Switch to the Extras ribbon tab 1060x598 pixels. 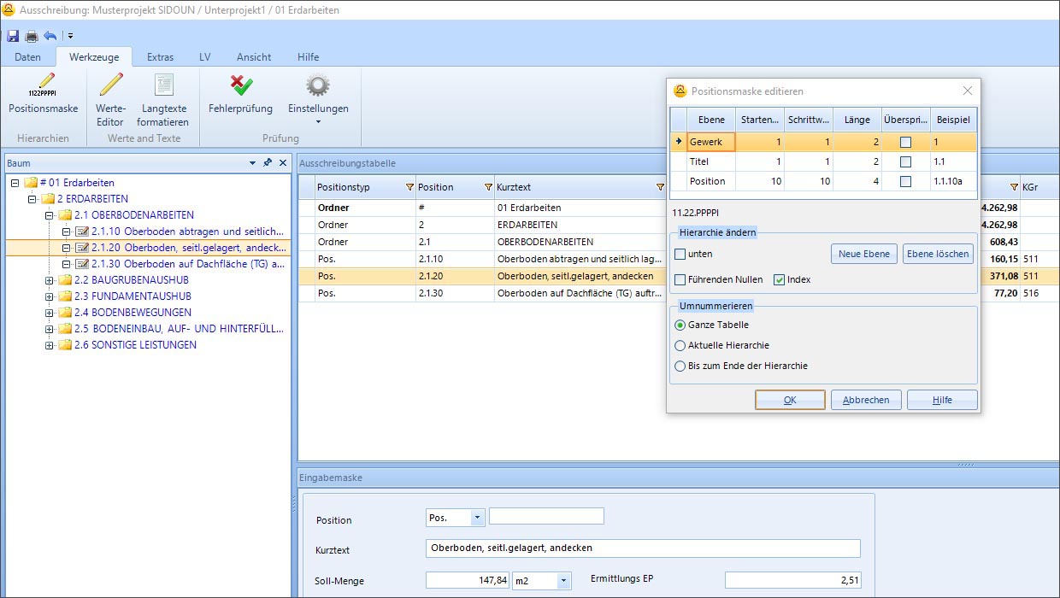tap(160, 57)
